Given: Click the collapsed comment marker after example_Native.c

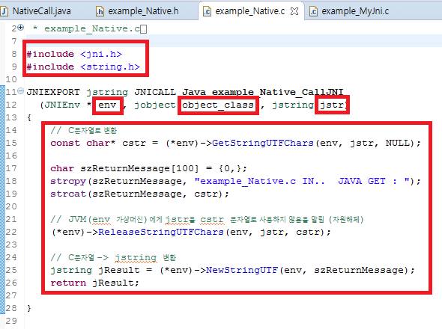Looking at the screenshot, I should click(144, 29).
